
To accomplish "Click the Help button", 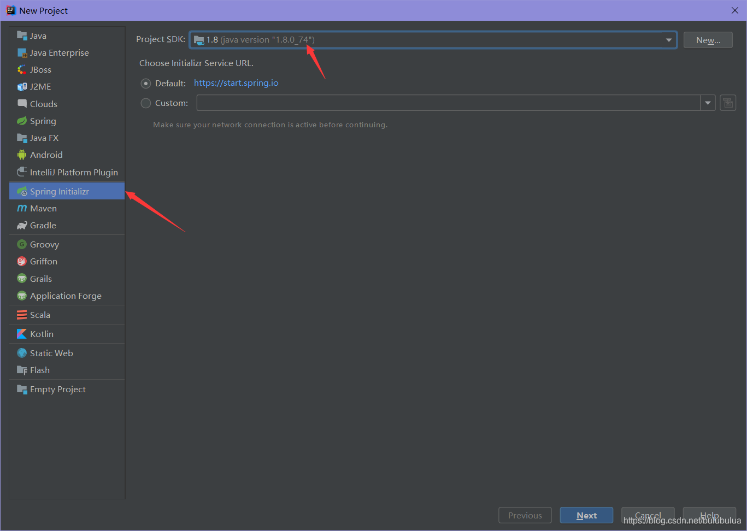I will click(x=709, y=515).
